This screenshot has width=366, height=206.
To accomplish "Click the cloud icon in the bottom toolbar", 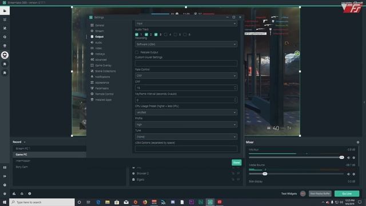I will [22, 193].
